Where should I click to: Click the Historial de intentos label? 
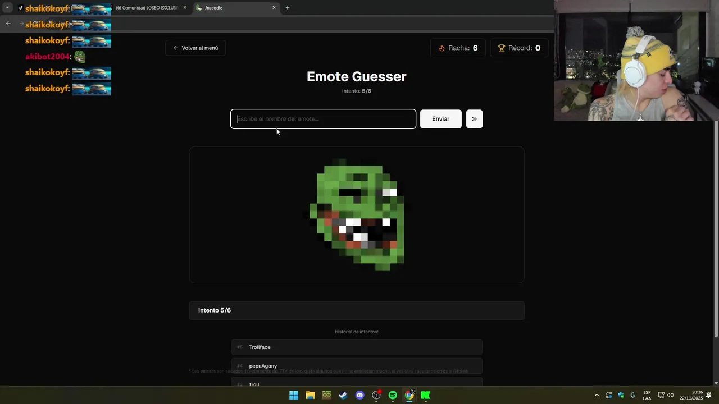tap(357, 332)
